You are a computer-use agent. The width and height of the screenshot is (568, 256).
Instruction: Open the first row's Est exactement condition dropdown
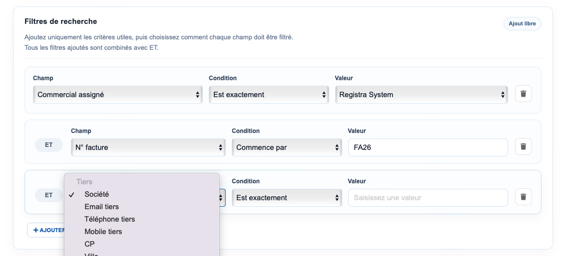click(x=269, y=95)
